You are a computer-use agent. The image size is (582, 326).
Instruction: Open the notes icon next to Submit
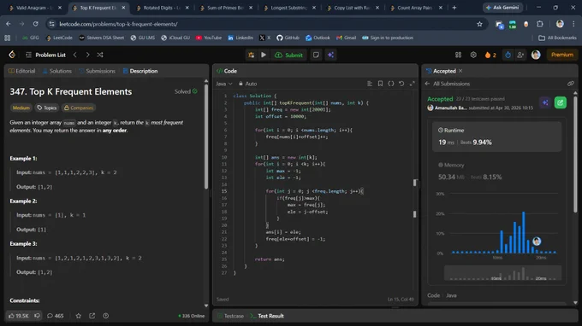point(316,55)
